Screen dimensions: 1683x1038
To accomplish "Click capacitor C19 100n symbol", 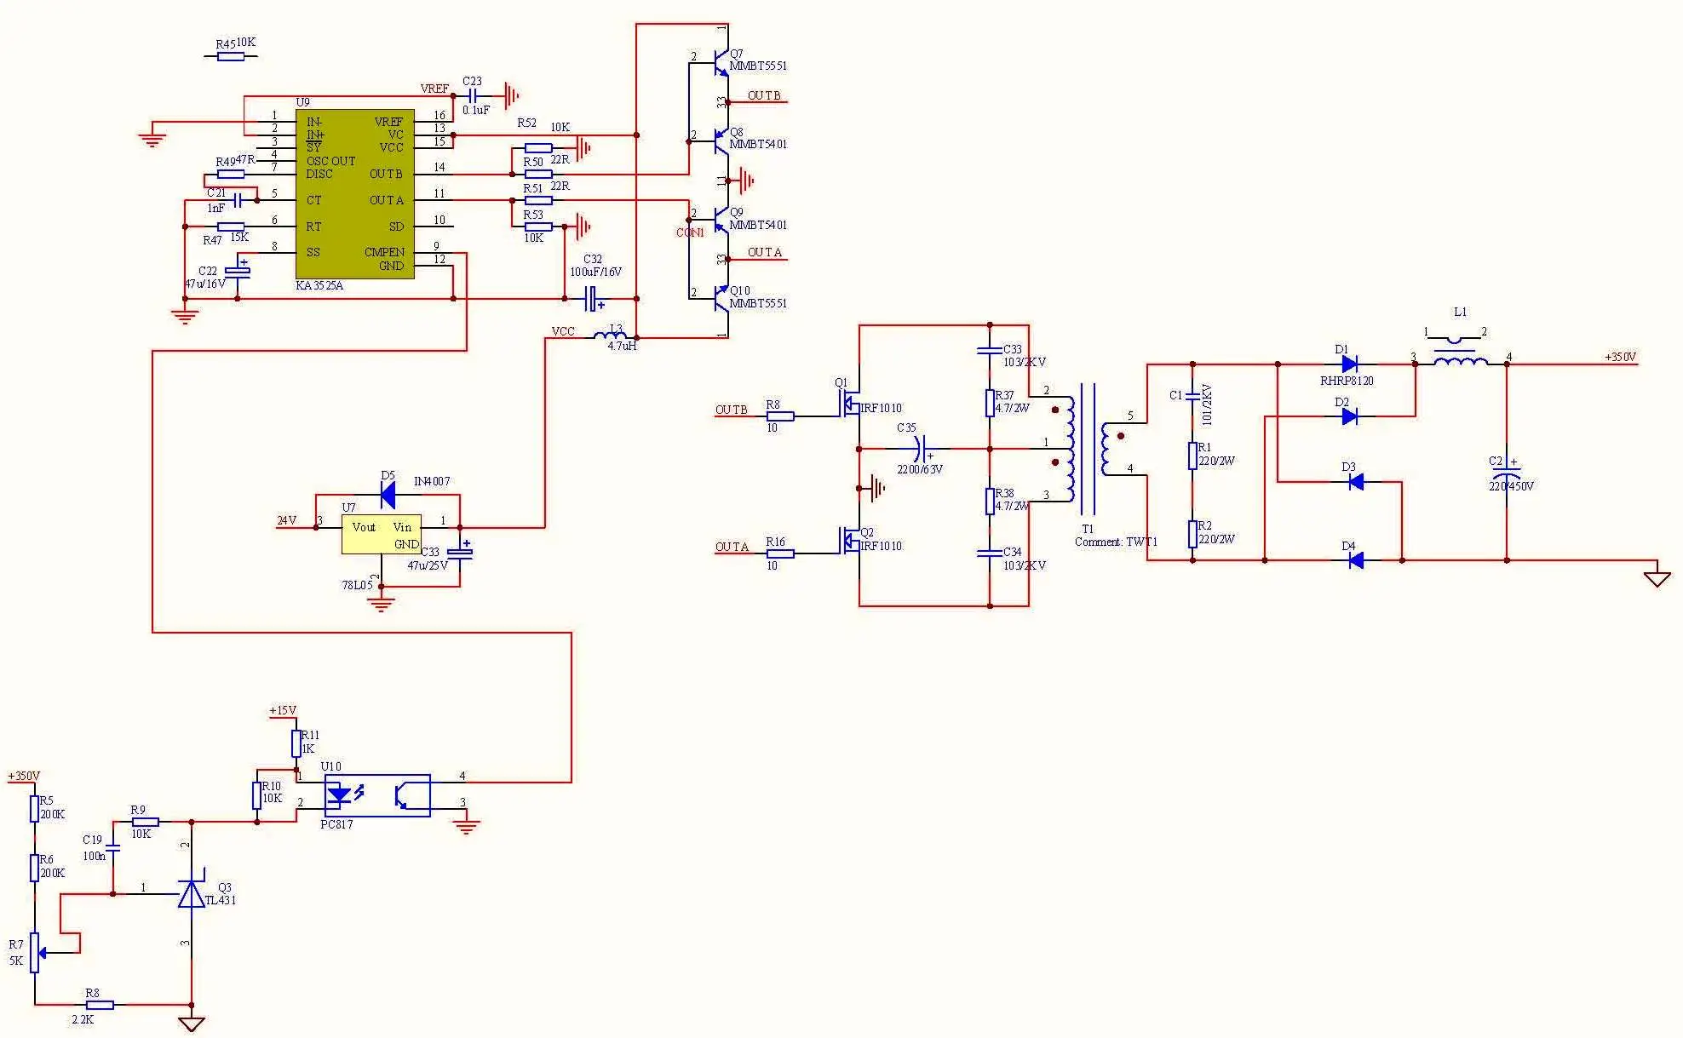I will click(113, 847).
